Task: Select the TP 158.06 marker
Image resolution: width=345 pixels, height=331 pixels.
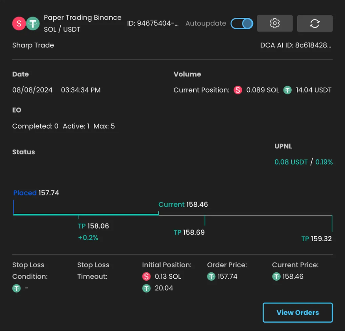Action: [x=93, y=226]
